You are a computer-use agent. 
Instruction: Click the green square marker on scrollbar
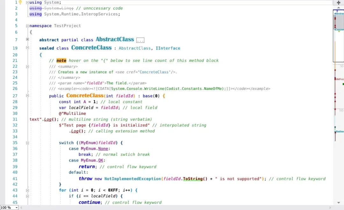point(343,84)
